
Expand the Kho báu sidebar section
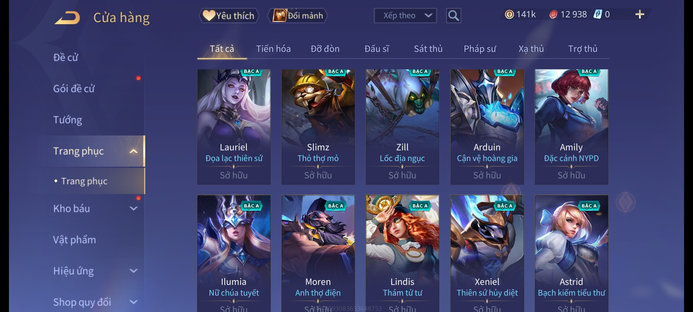click(133, 208)
